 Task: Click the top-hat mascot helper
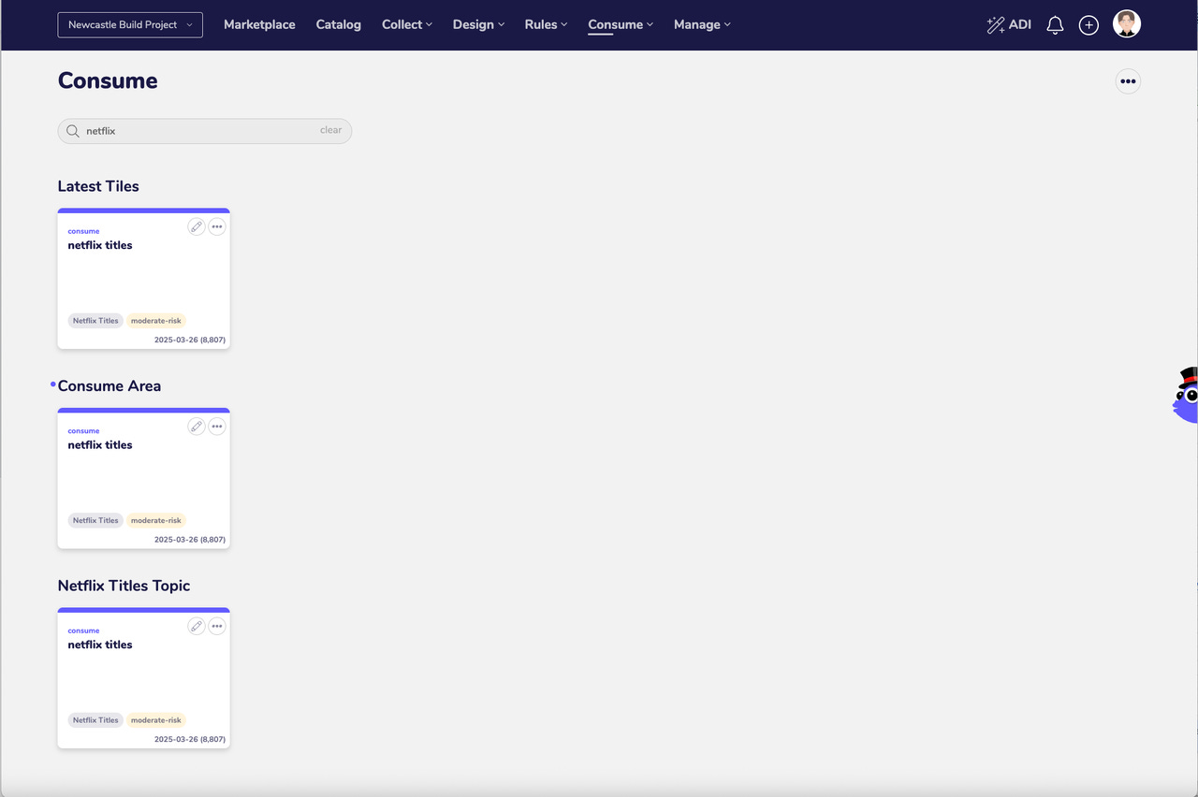[1186, 396]
